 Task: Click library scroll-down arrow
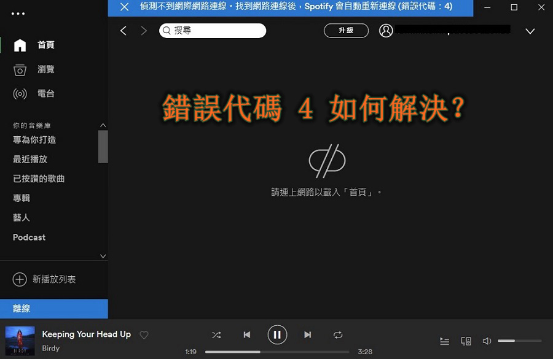(x=103, y=256)
